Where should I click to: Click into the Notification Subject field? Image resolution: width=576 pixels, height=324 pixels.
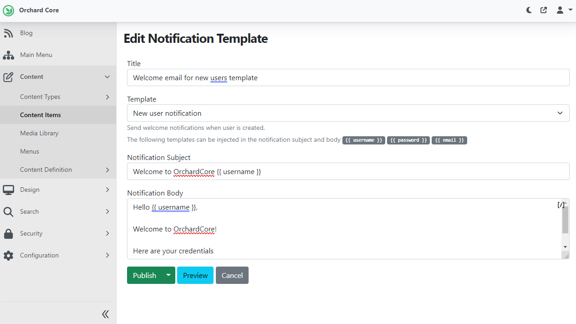point(348,171)
